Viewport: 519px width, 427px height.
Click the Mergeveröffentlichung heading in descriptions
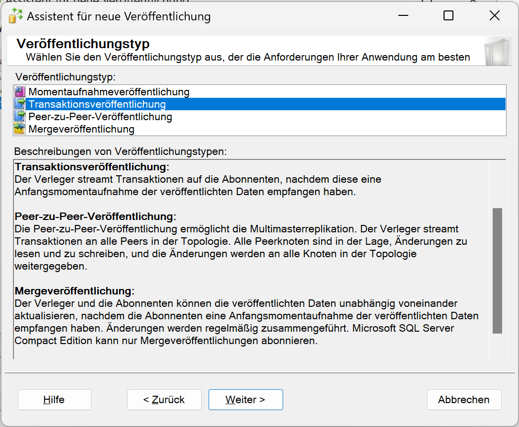pos(74,290)
